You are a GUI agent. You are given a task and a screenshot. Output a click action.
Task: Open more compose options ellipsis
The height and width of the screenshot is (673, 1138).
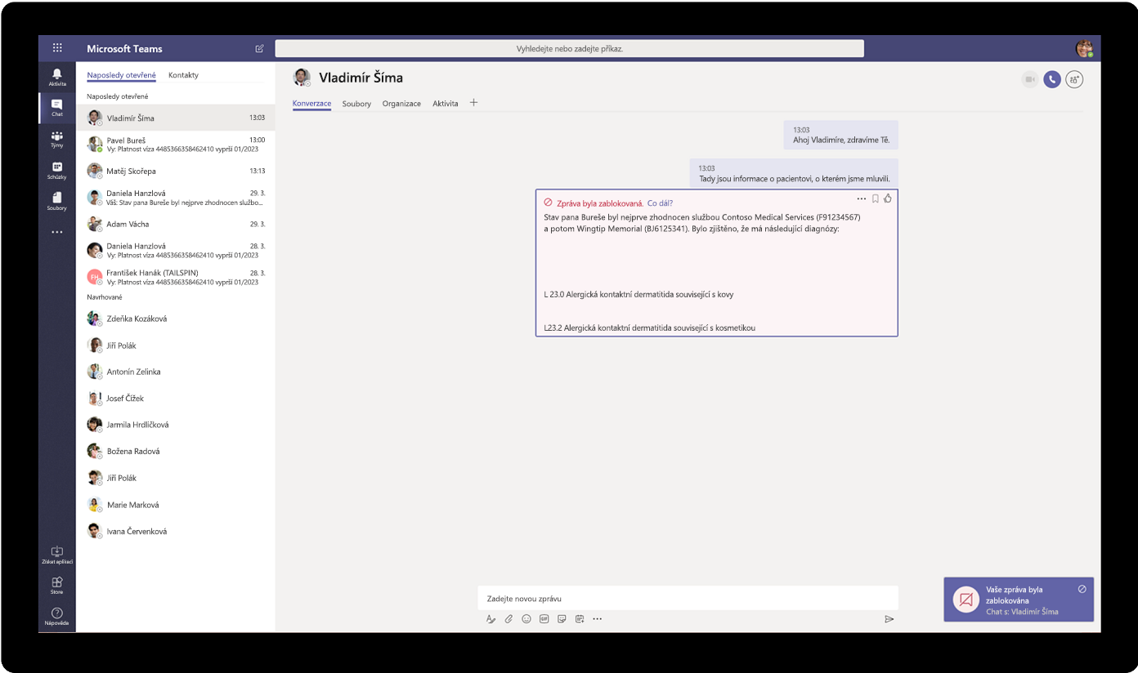[598, 619]
